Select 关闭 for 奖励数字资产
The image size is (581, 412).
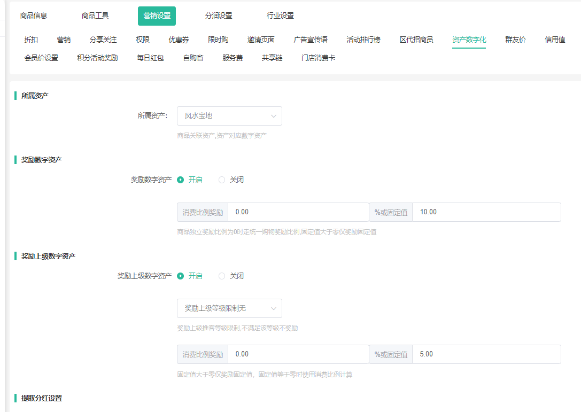[x=222, y=180]
